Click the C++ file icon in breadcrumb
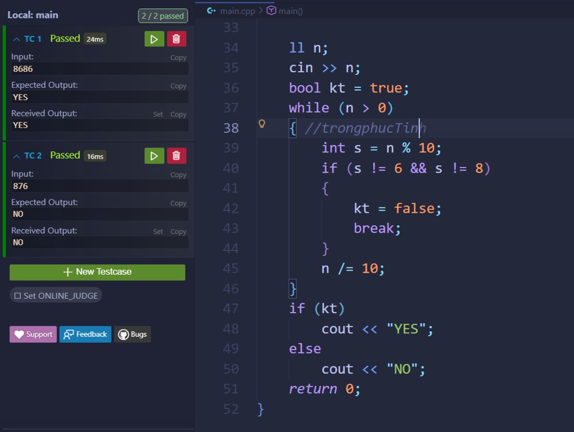Viewport: 574px width, 432px height. 211,11
